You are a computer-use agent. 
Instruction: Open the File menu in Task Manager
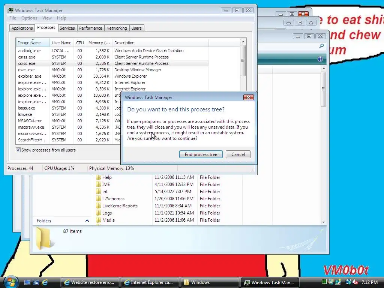click(13, 18)
